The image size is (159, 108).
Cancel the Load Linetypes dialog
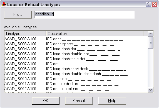(79, 101)
